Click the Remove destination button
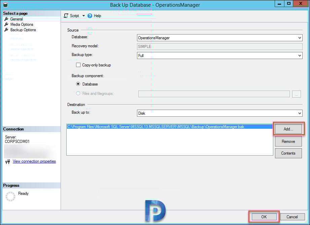Viewport: 310px width, 225px height. (x=288, y=142)
